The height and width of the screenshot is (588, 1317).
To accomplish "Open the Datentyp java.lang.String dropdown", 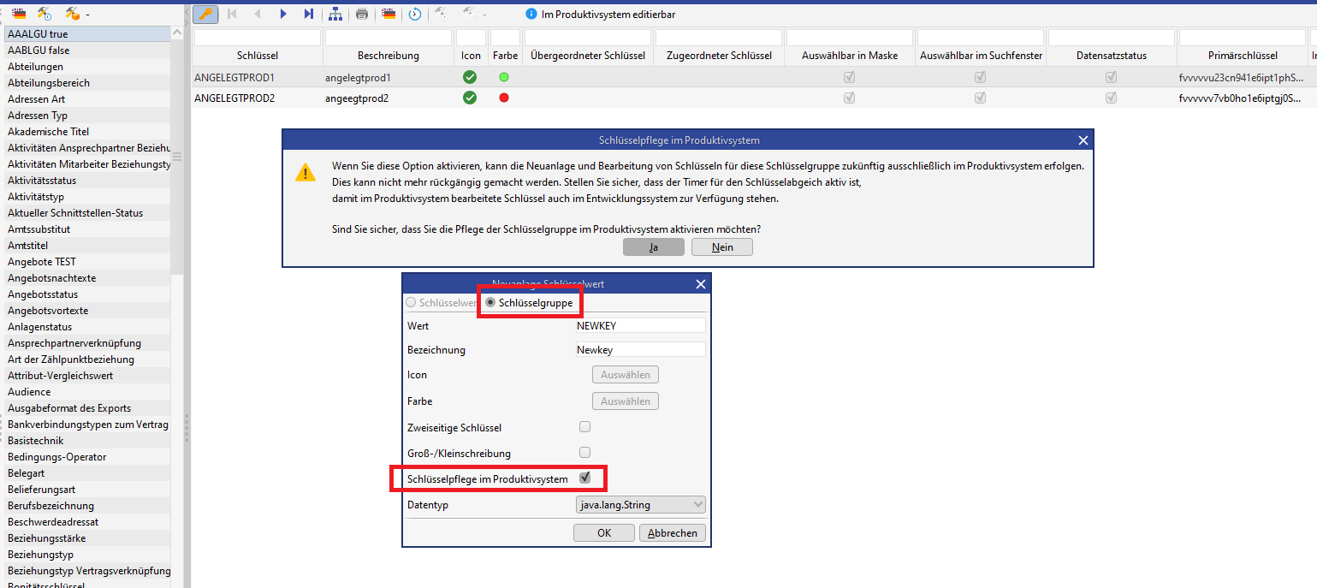I will [641, 505].
